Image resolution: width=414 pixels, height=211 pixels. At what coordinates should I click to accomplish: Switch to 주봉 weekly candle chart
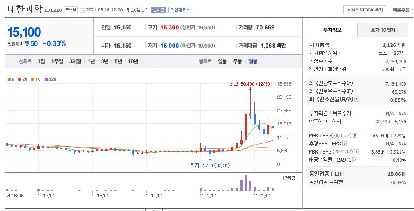click(237, 61)
